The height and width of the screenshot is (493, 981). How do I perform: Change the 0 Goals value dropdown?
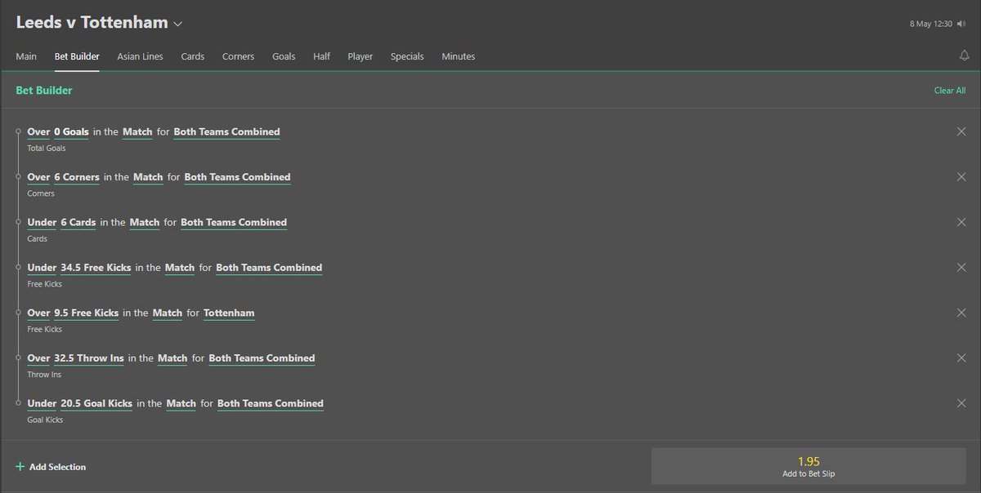71,131
